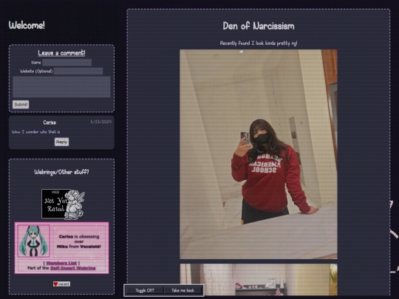Focus the Website (Optional) field
399x299 pixels.
click(x=78, y=71)
